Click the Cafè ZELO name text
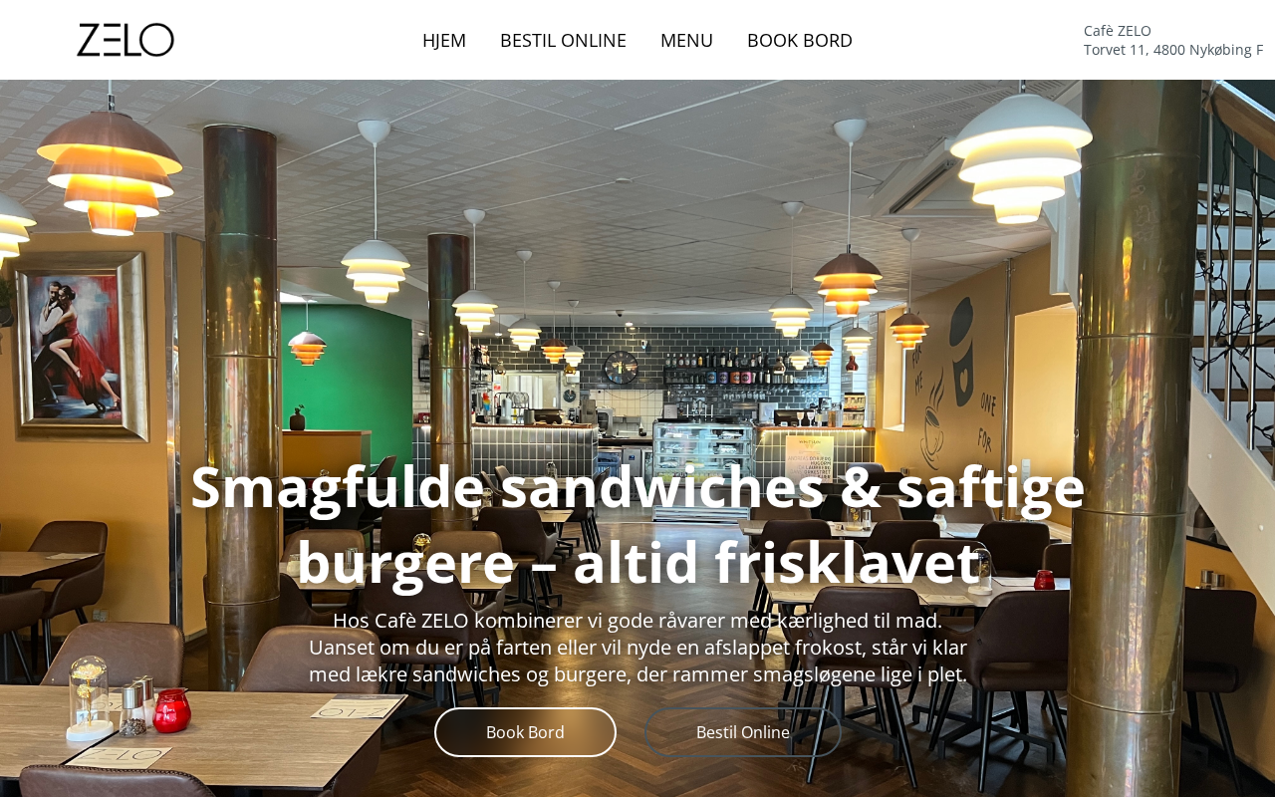This screenshot has height=797, width=1275. [x=1118, y=31]
